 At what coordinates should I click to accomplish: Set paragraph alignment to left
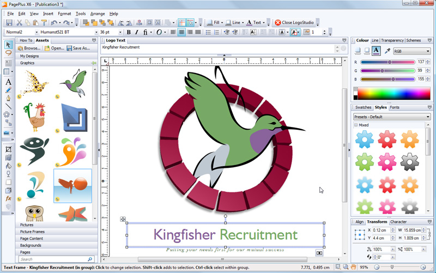click(x=173, y=32)
